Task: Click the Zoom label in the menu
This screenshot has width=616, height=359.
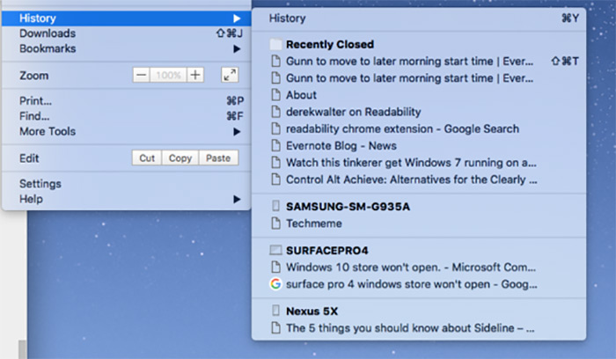Action: coord(34,76)
